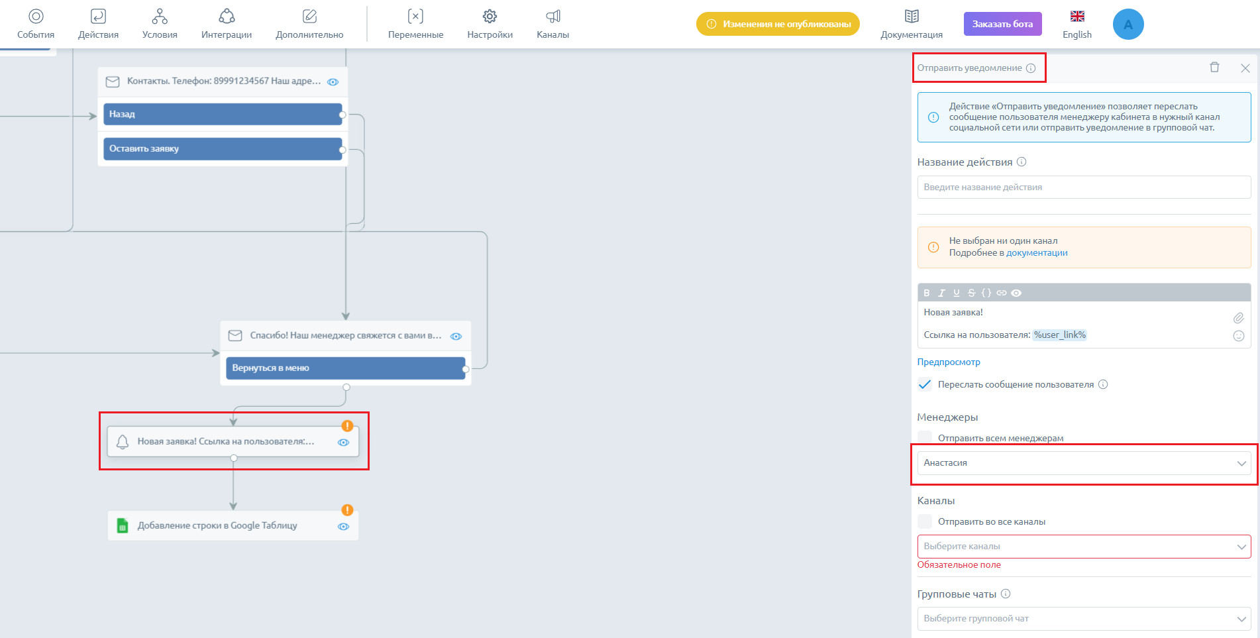
Task: Toggle eye icon on Google Таблицу block
Action: coord(343,527)
